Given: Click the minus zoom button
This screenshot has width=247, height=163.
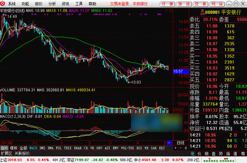Looking at the screenshot, I should (181, 148).
